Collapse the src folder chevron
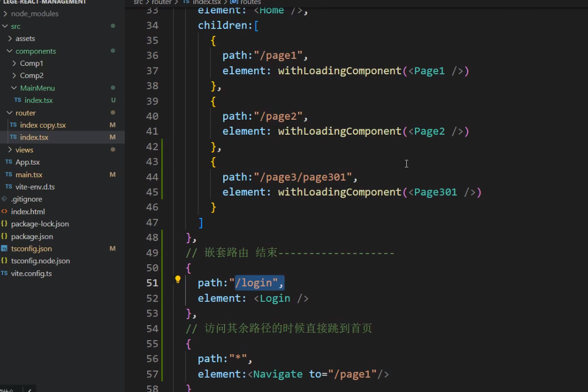The width and height of the screenshot is (588, 392). click(5, 26)
